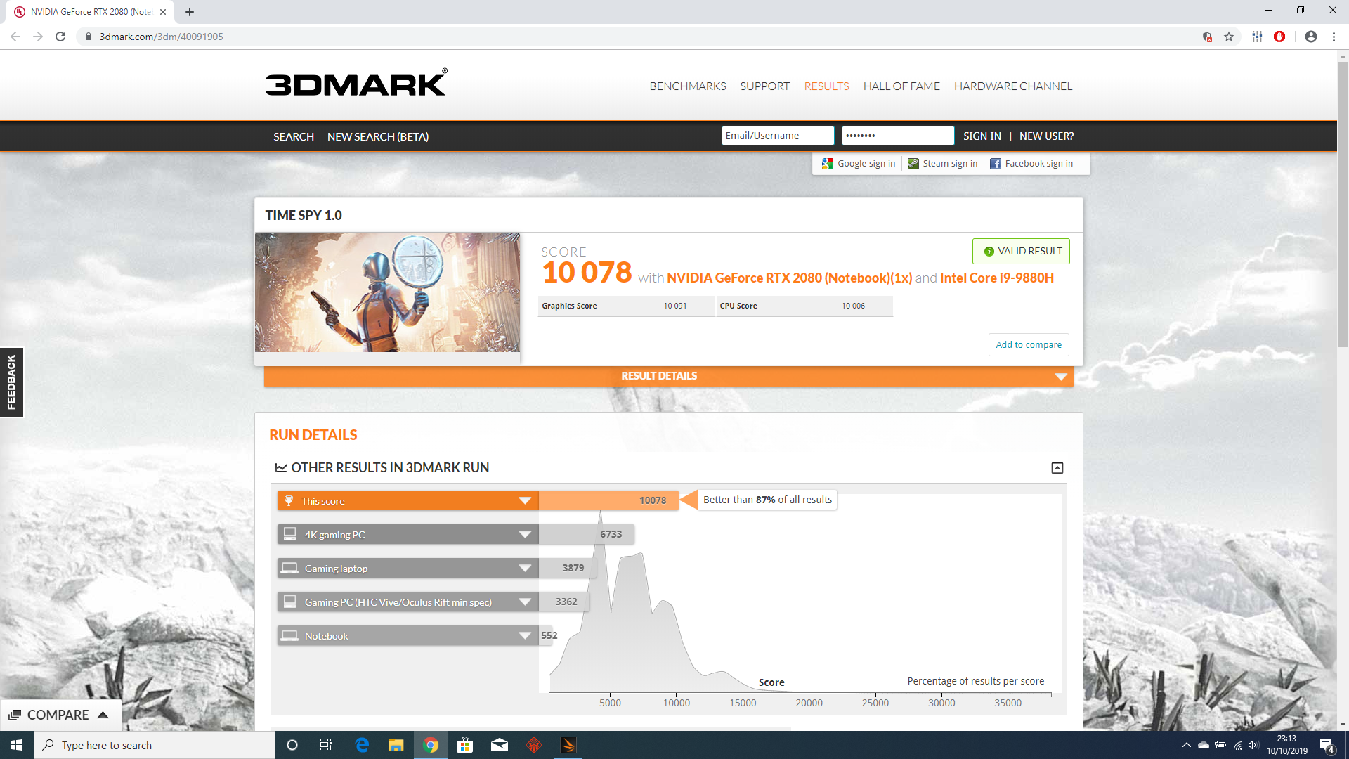Open Intel Core i9-9880H link

pyautogui.click(x=997, y=278)
